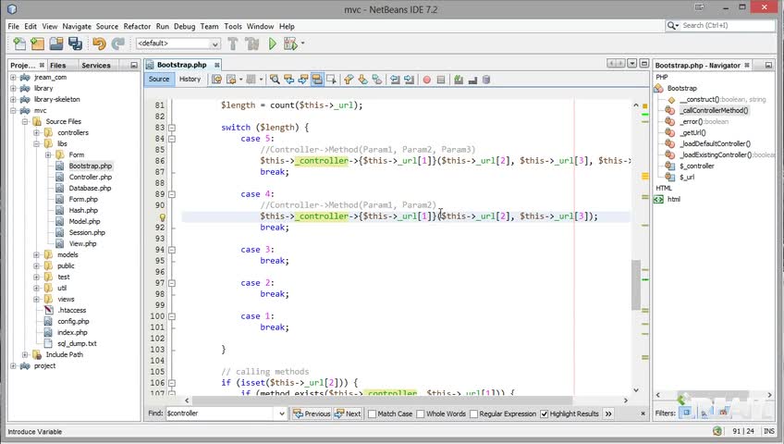The image size is (784, 444).
Task: Click the New File toolbar icon
Action: tap(19, 44)
